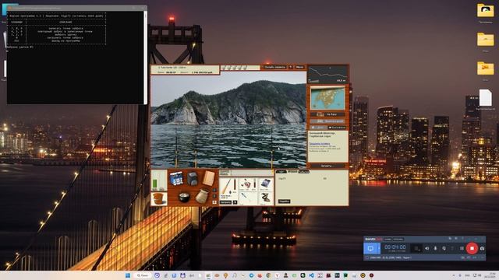Click the setup button below the fishing rod
Screen dimensions: 499x280
tap(225, 202)
